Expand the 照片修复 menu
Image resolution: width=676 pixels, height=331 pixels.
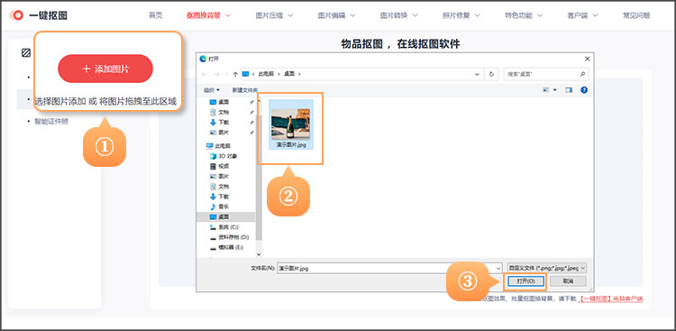[461, 15]
